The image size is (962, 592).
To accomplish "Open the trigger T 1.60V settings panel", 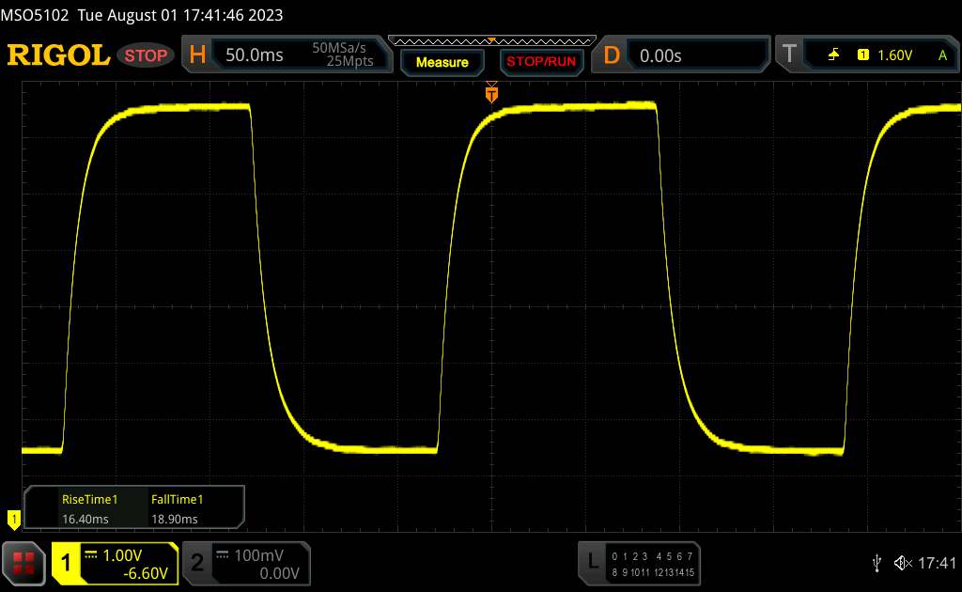I will 867,55.
